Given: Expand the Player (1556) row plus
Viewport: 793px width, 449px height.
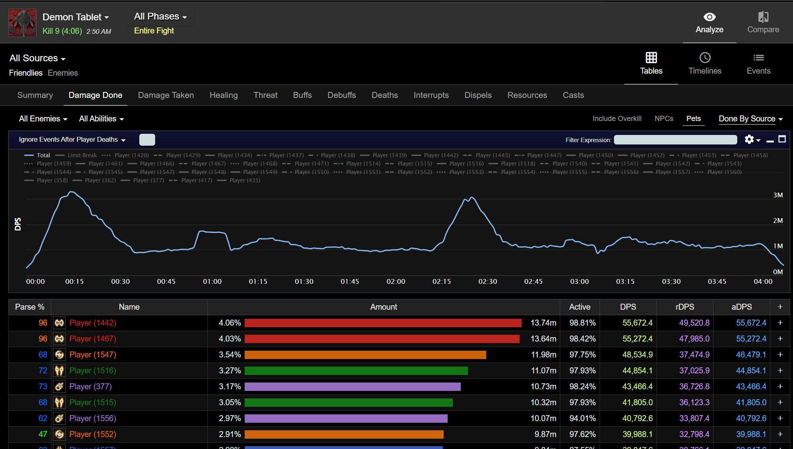Looking at the screenshot, I should (780, 418).
